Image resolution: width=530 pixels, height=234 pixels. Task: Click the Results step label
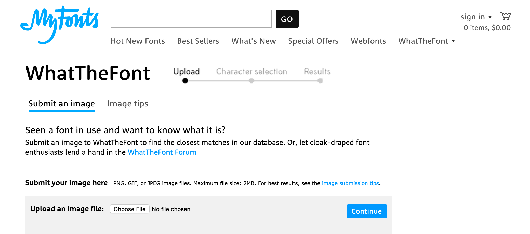click(317, 71)
